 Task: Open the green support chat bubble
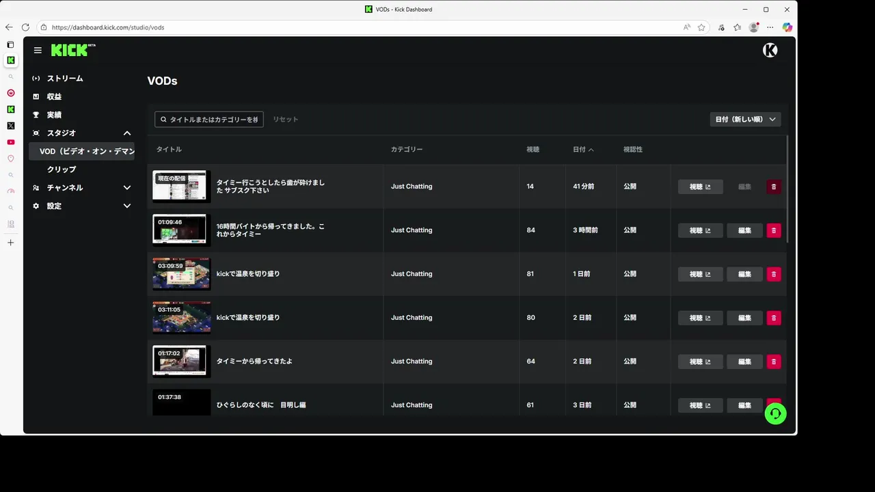click(x=775, y=413)
